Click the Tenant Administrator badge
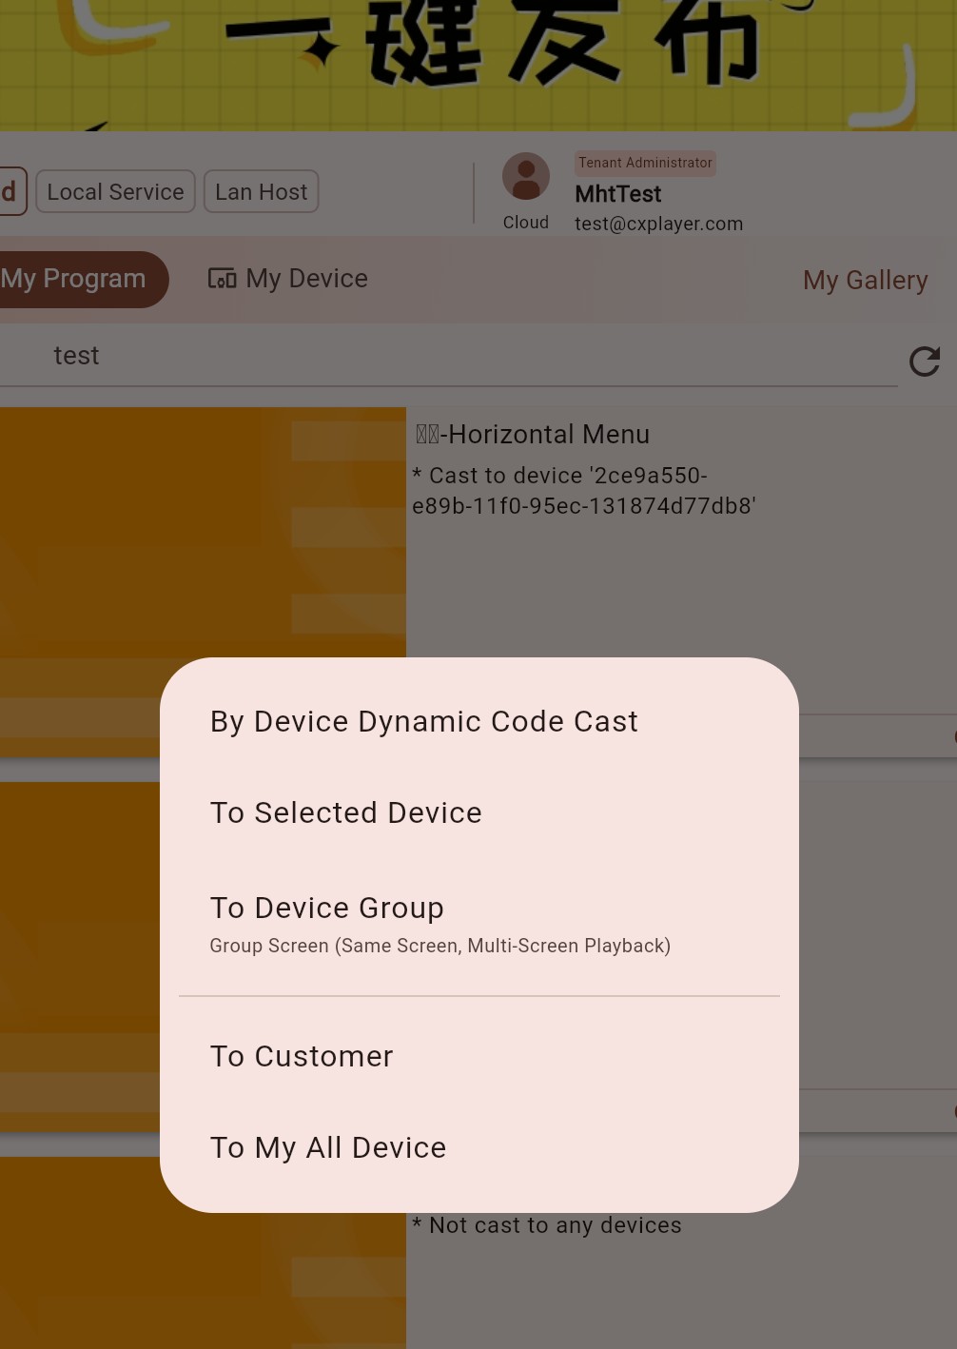The width and height of the screenshot is (957, 1349). (645, 163)
